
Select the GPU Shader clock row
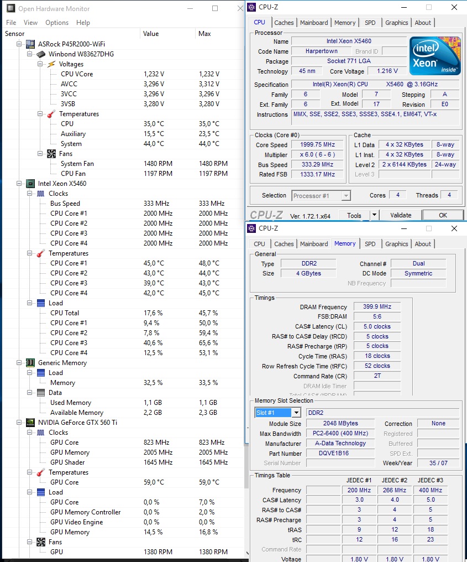click(x=123, y=462)
